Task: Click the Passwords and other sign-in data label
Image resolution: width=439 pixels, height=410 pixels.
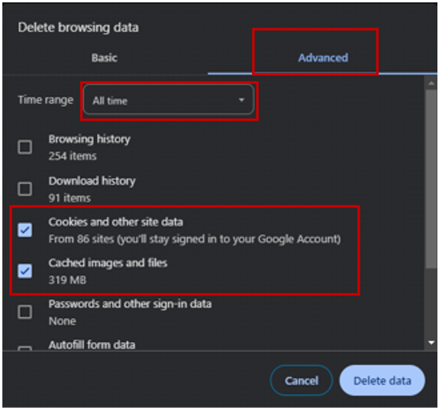Action: [x=130, y=304]
